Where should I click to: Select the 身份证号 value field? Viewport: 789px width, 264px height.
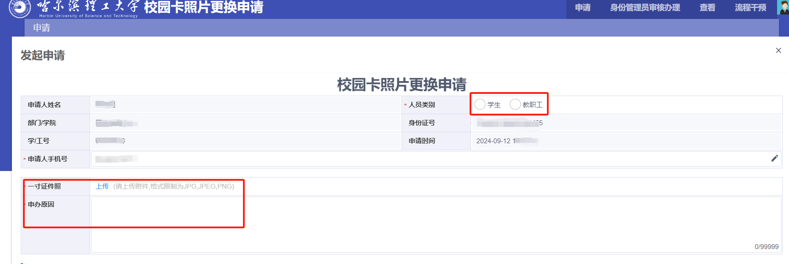click(x=626, y=123)
